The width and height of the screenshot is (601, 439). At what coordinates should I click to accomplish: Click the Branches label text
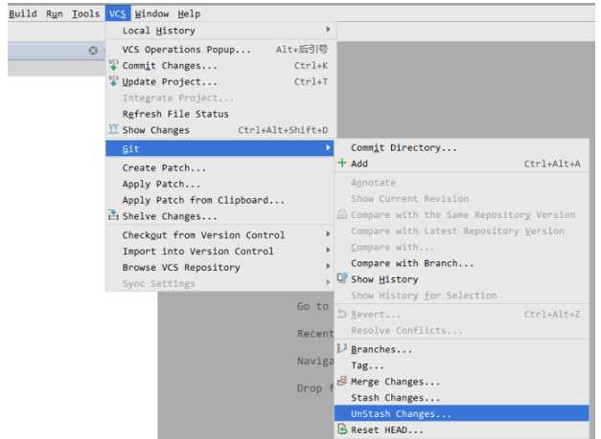click(381, 349)
